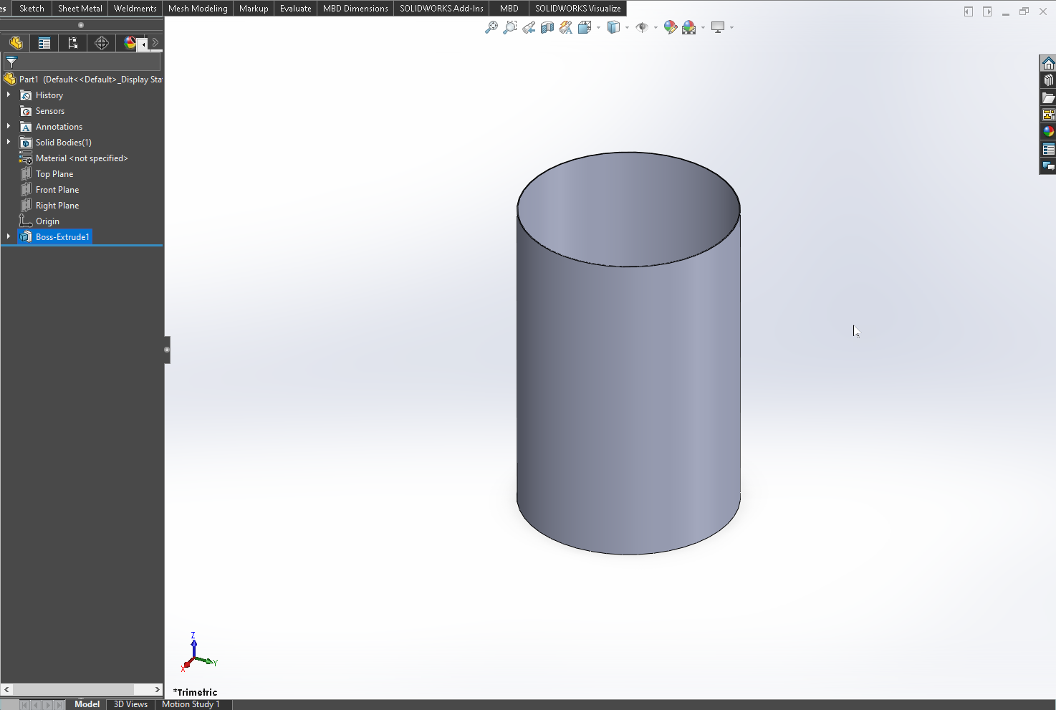The height and width of the screenshot is (710, 1056).
Task: Click the feature tree horizontal scrollbar
Action: tap(73, 689)
